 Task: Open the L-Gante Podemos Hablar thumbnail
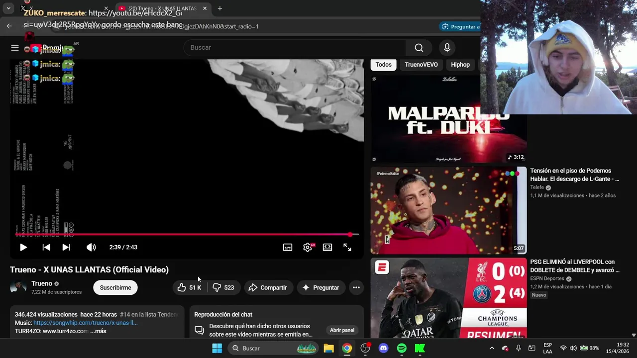coord(448,210)
